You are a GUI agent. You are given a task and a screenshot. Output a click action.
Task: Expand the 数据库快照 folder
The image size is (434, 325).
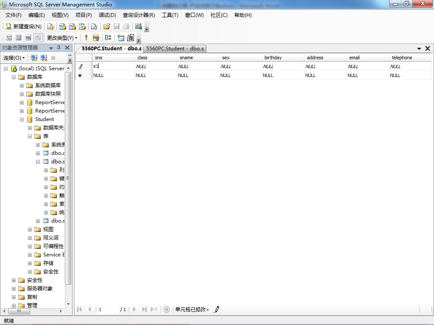coord(22,94)
